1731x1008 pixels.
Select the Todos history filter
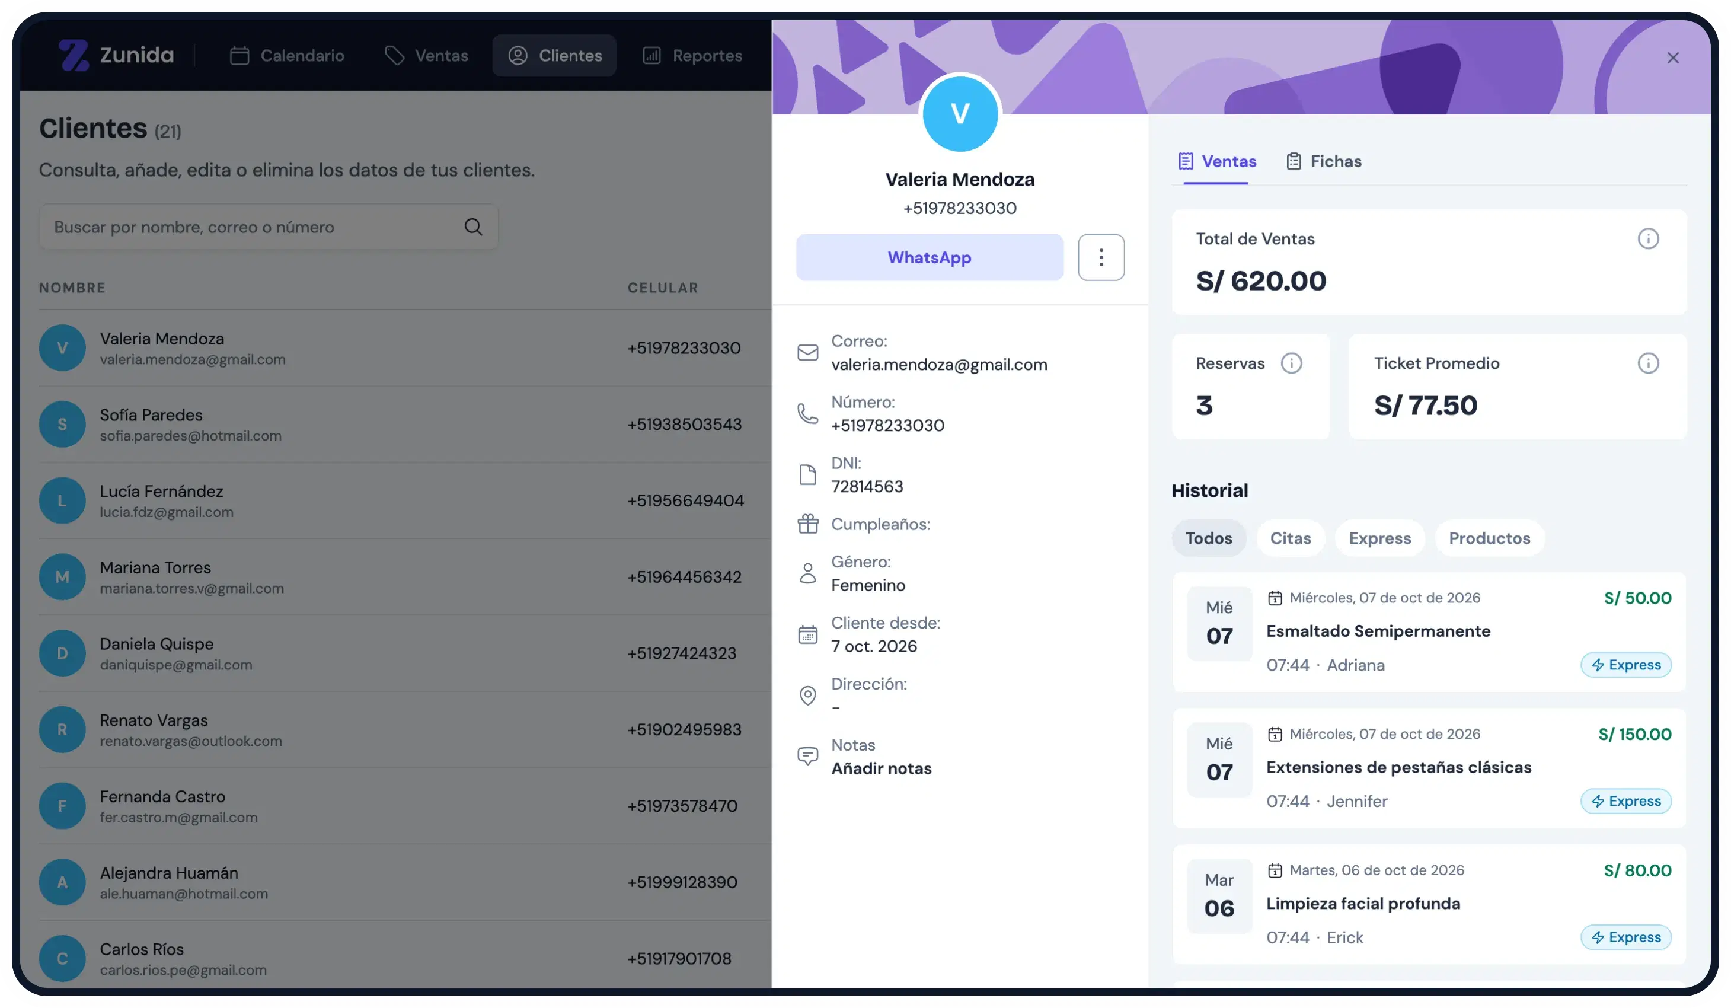(1208, 538)
